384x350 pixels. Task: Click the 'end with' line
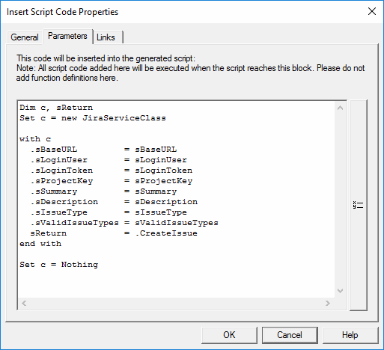coord(40,244)
